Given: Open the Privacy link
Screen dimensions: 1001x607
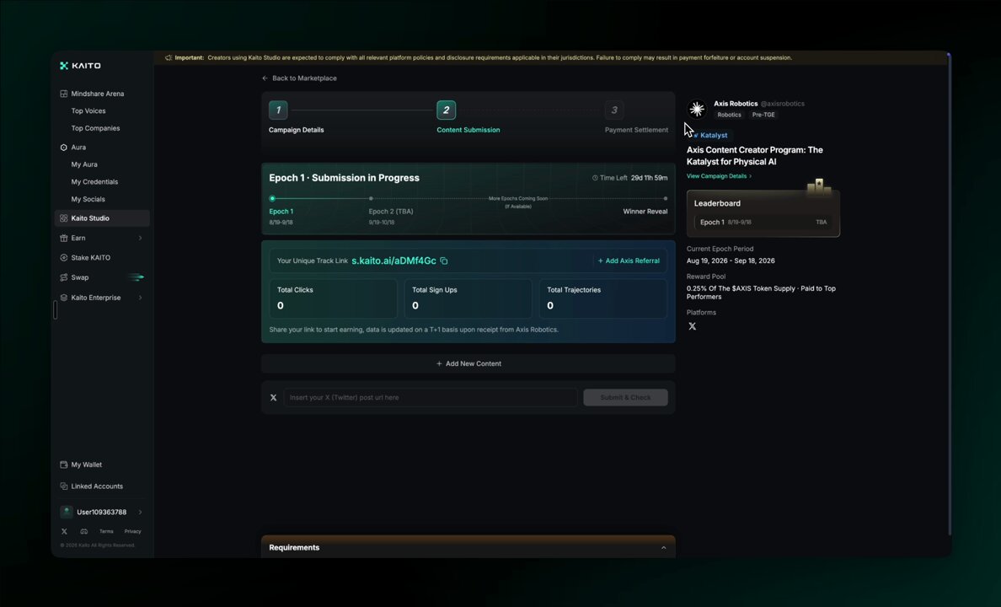Looking at the screenshot, I should pos(133,531).
